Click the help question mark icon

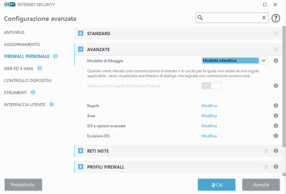(x=276, y=18)
